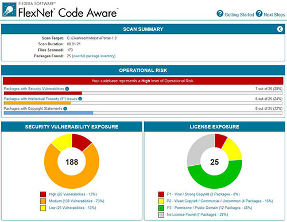Collapse the Scan Summary panel
This screenshot has height=222, width=287.
(280, 29)
